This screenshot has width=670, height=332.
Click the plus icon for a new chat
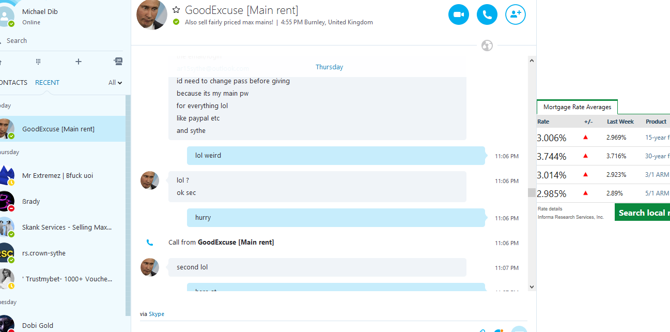coord(79,62)
